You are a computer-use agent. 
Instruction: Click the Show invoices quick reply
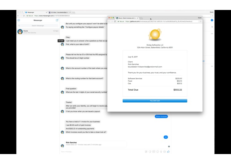point(161,117)
